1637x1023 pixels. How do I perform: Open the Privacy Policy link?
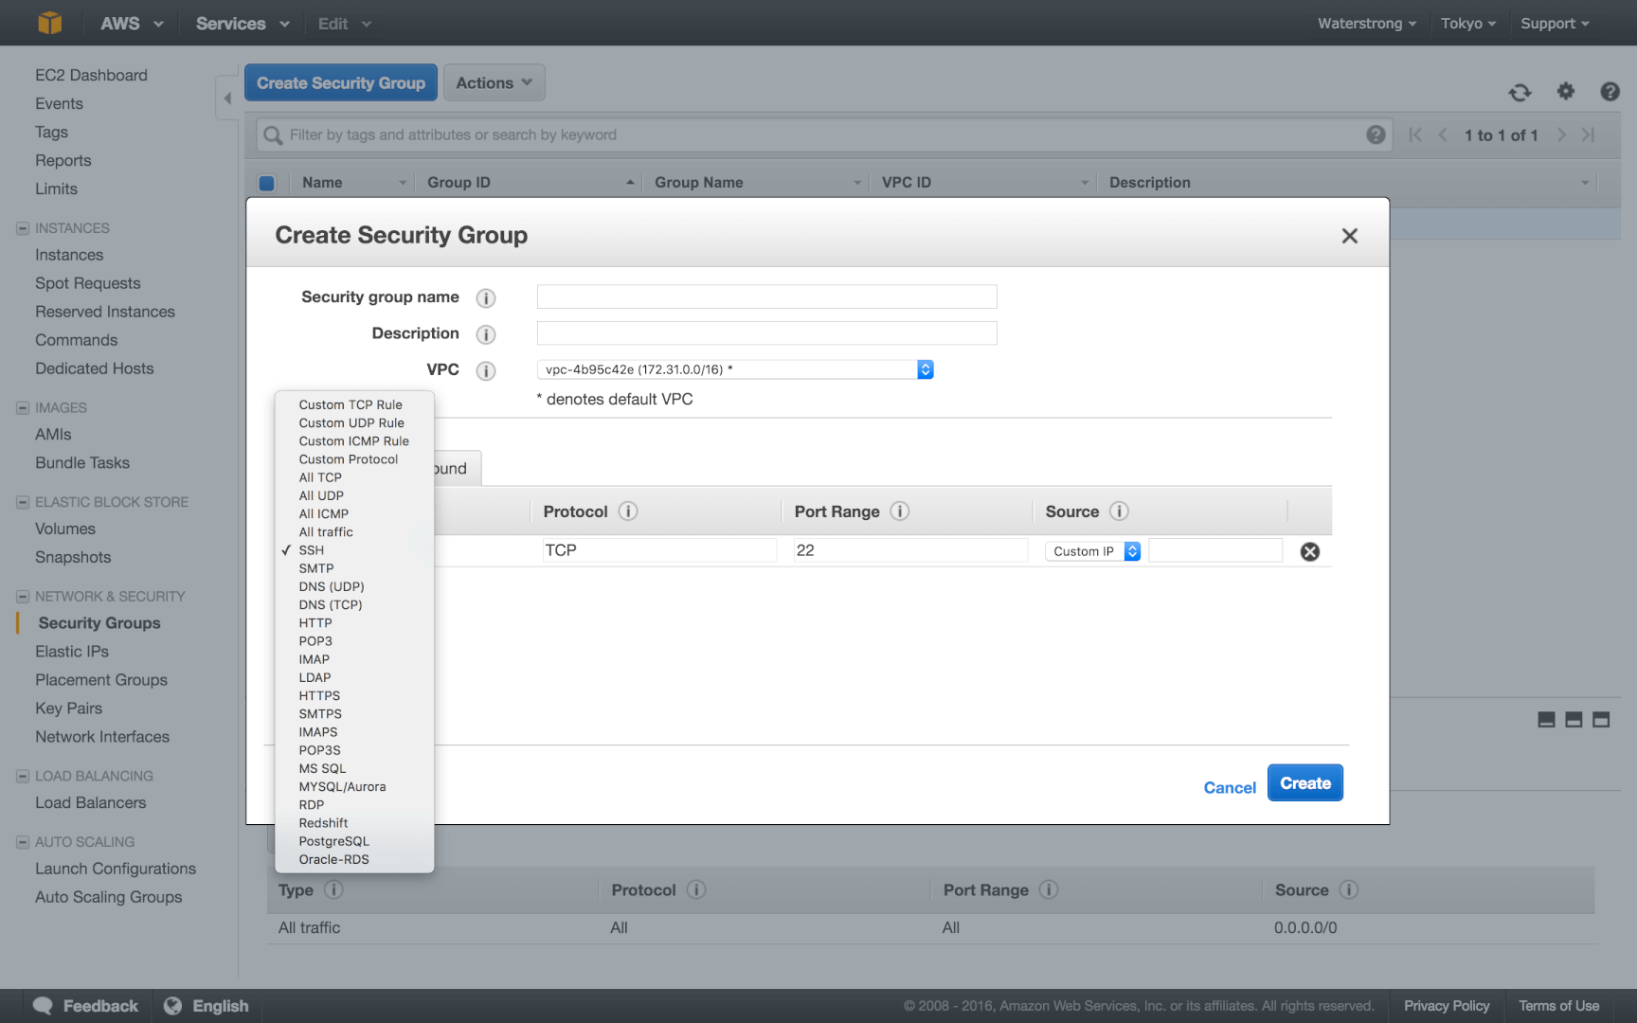(1447, 1006)
